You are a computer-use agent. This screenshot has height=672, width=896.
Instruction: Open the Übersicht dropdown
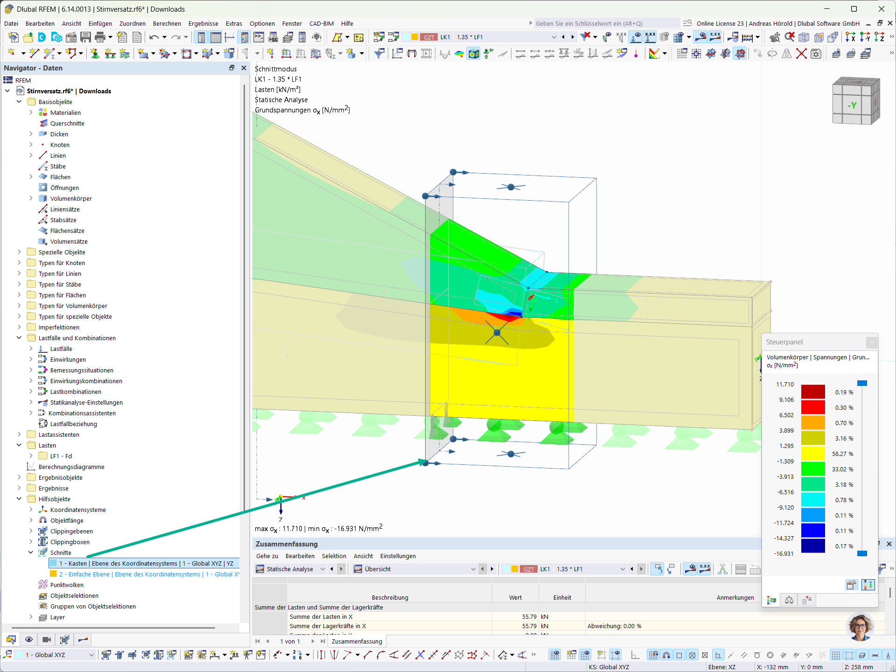point(473,569)
